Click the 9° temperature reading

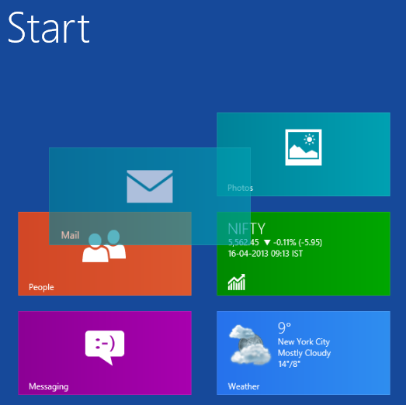284,327
